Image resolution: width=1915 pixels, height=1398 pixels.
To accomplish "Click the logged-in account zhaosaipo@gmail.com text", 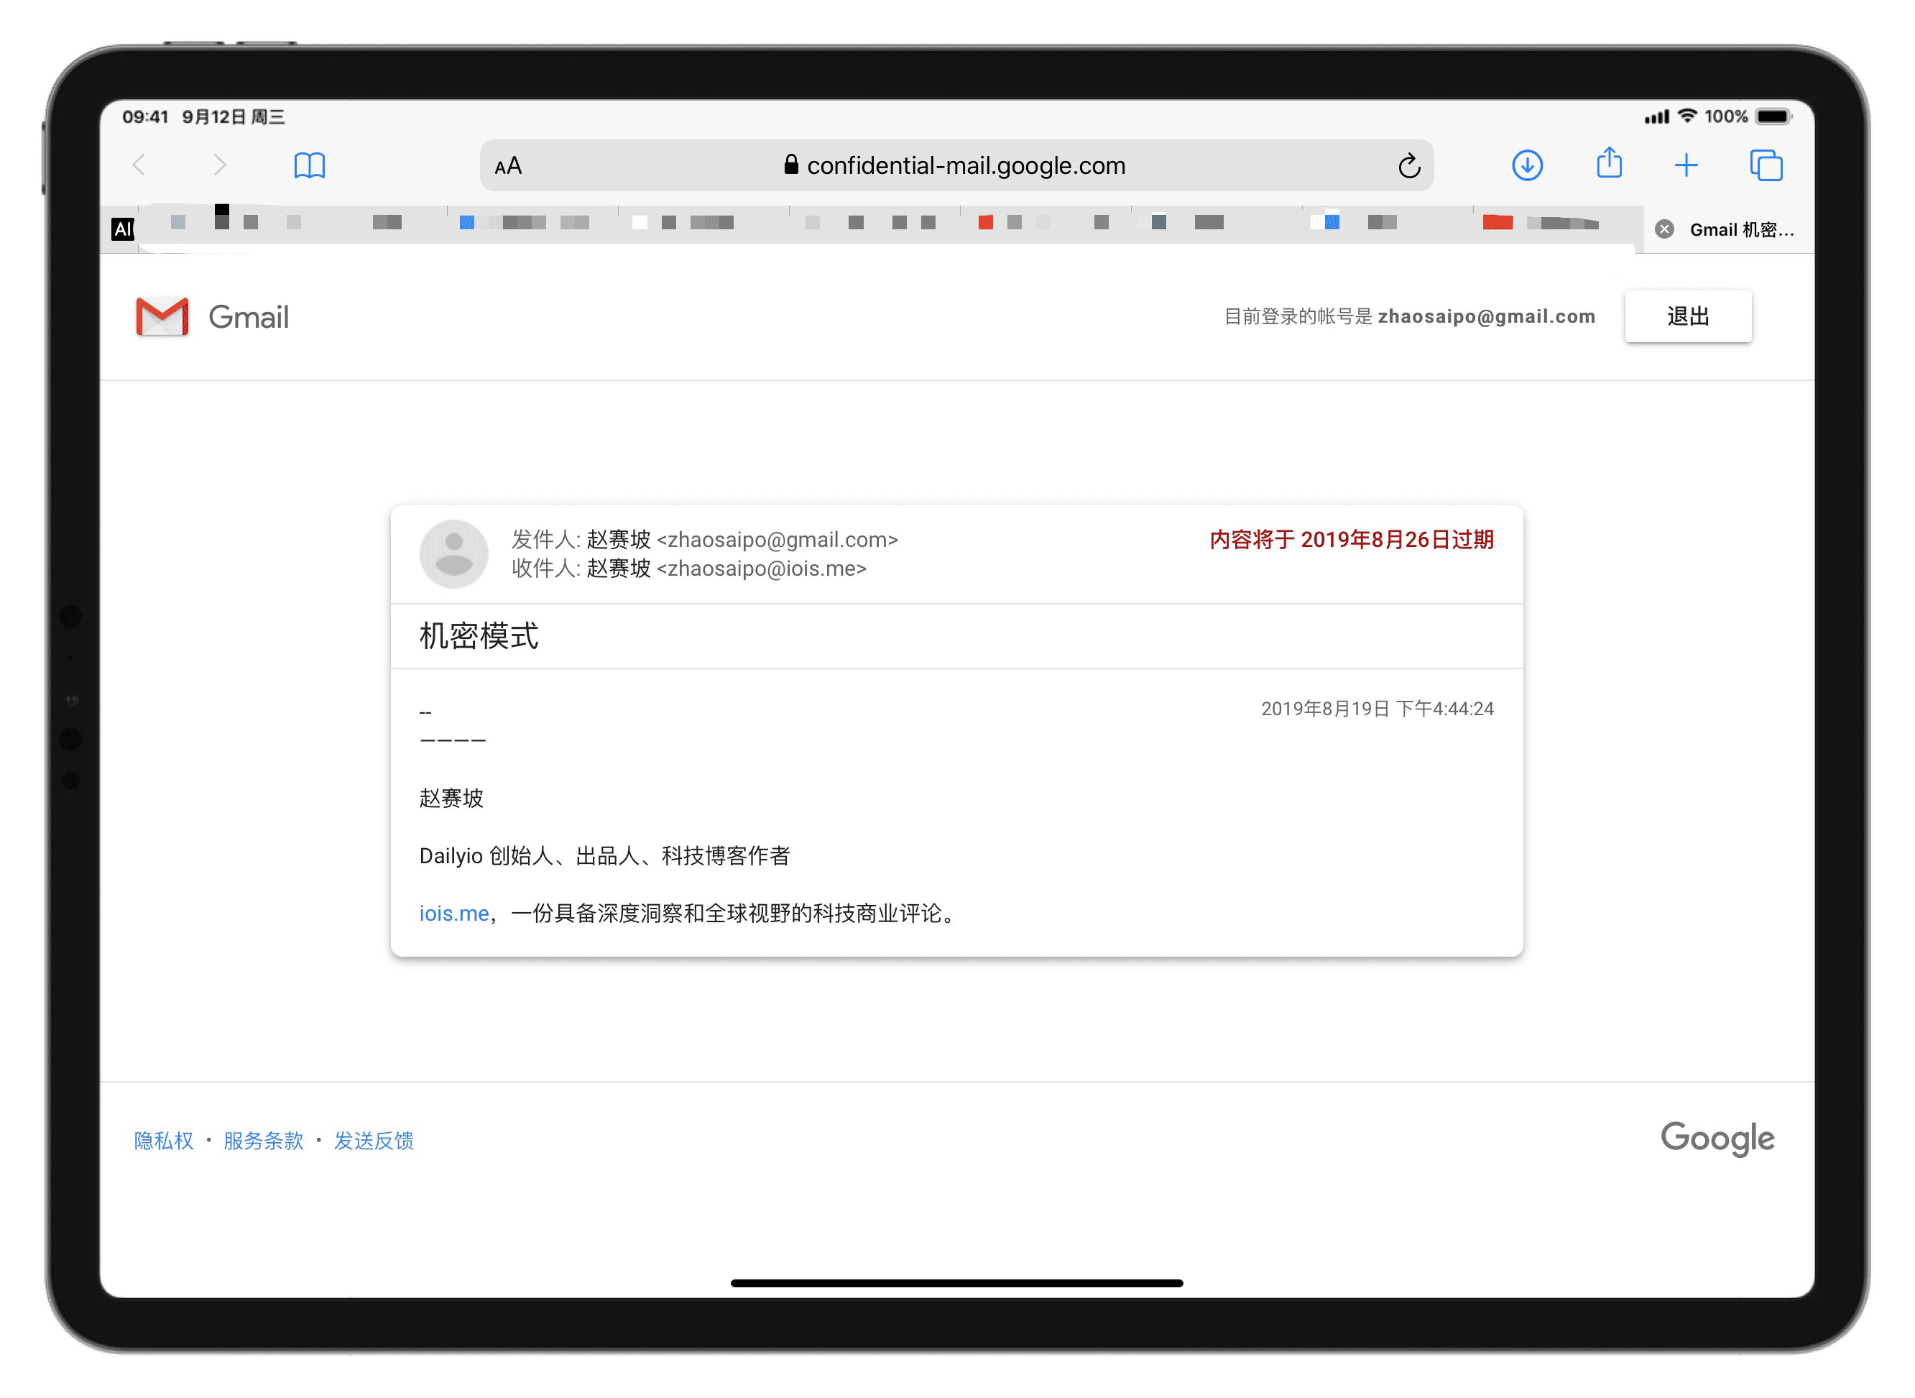I will (x=1486, y=316).
